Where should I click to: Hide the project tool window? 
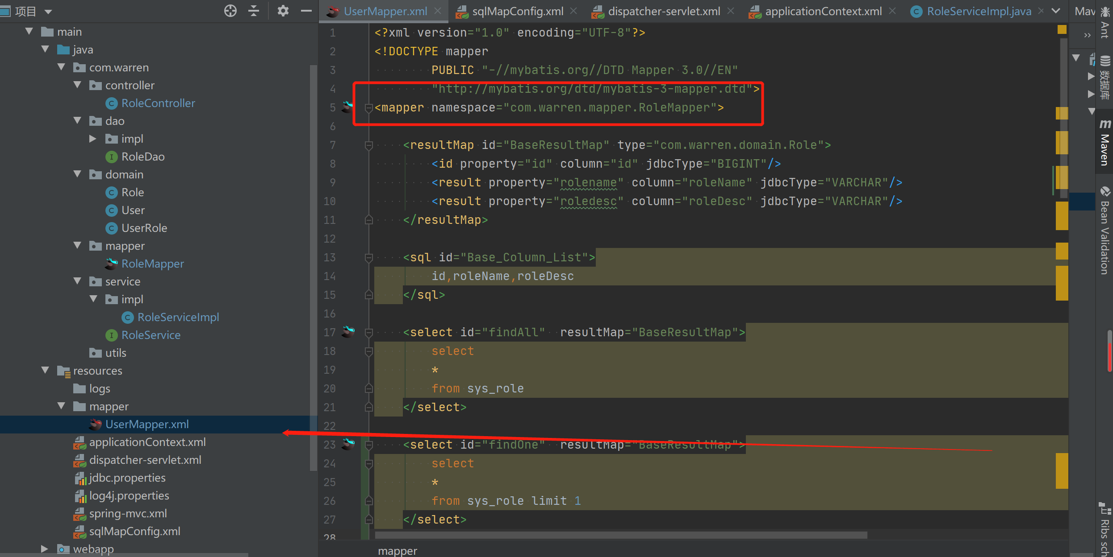click(x=306, y=11)
